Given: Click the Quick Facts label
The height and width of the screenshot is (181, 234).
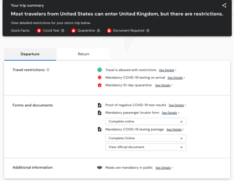Looking at the screenshot, I should coord(20,30).
